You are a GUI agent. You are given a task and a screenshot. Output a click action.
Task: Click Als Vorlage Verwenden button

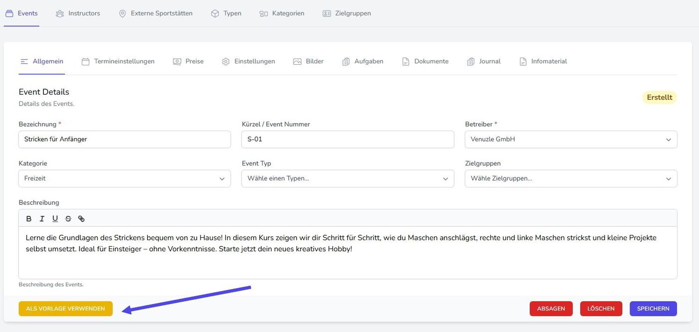[x=65, y=309]
